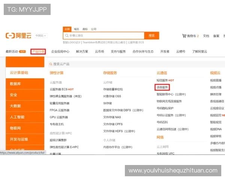Open 数据库文件存储 DBFS link
Image resolution: width=225 pixels, height=180 pixels.
click(x=123, y=110)
